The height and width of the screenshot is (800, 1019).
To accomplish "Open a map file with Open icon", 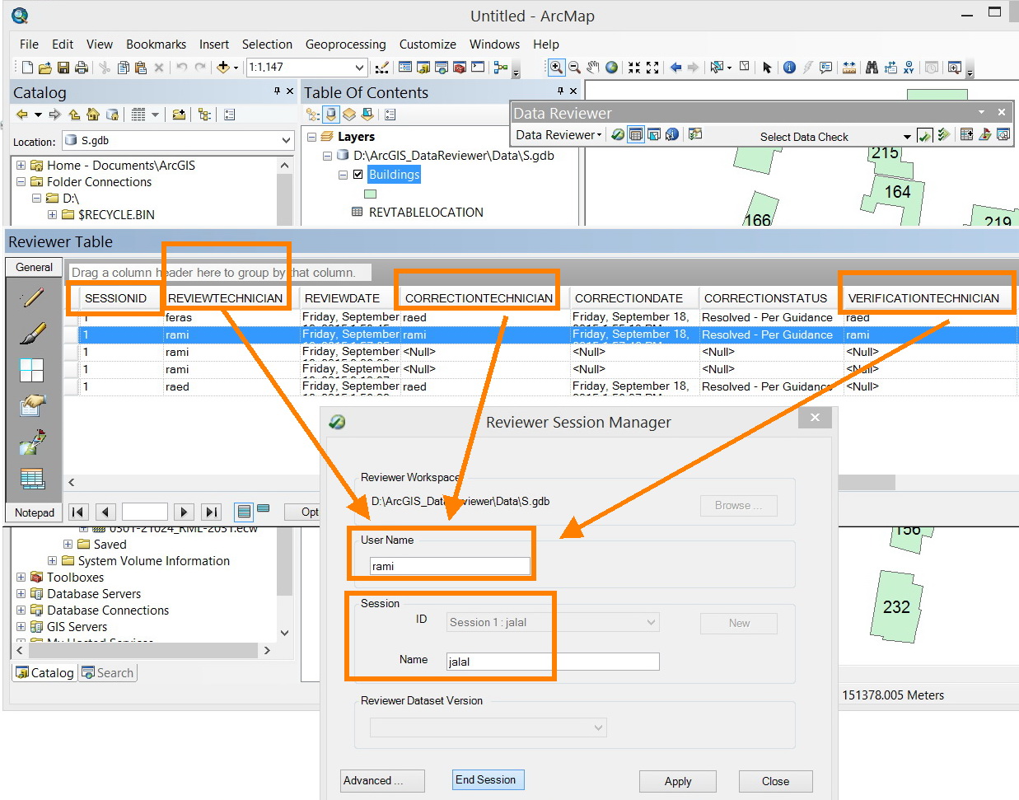I will tap(45, 68).
